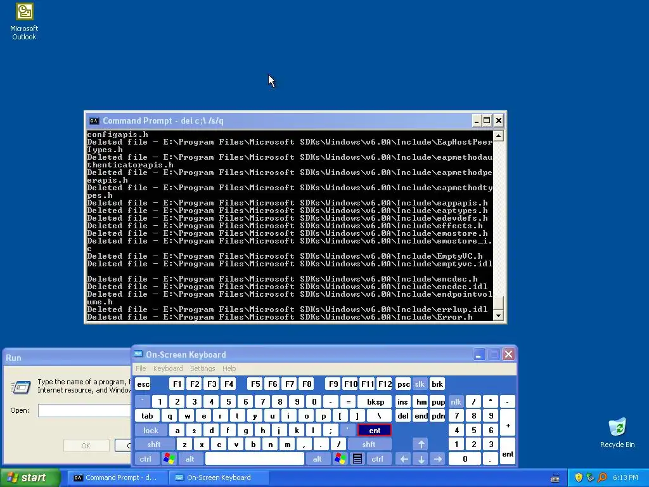Click Command Prompt scrollbar down arrow

pyautogui.click(x=498, y=316)
